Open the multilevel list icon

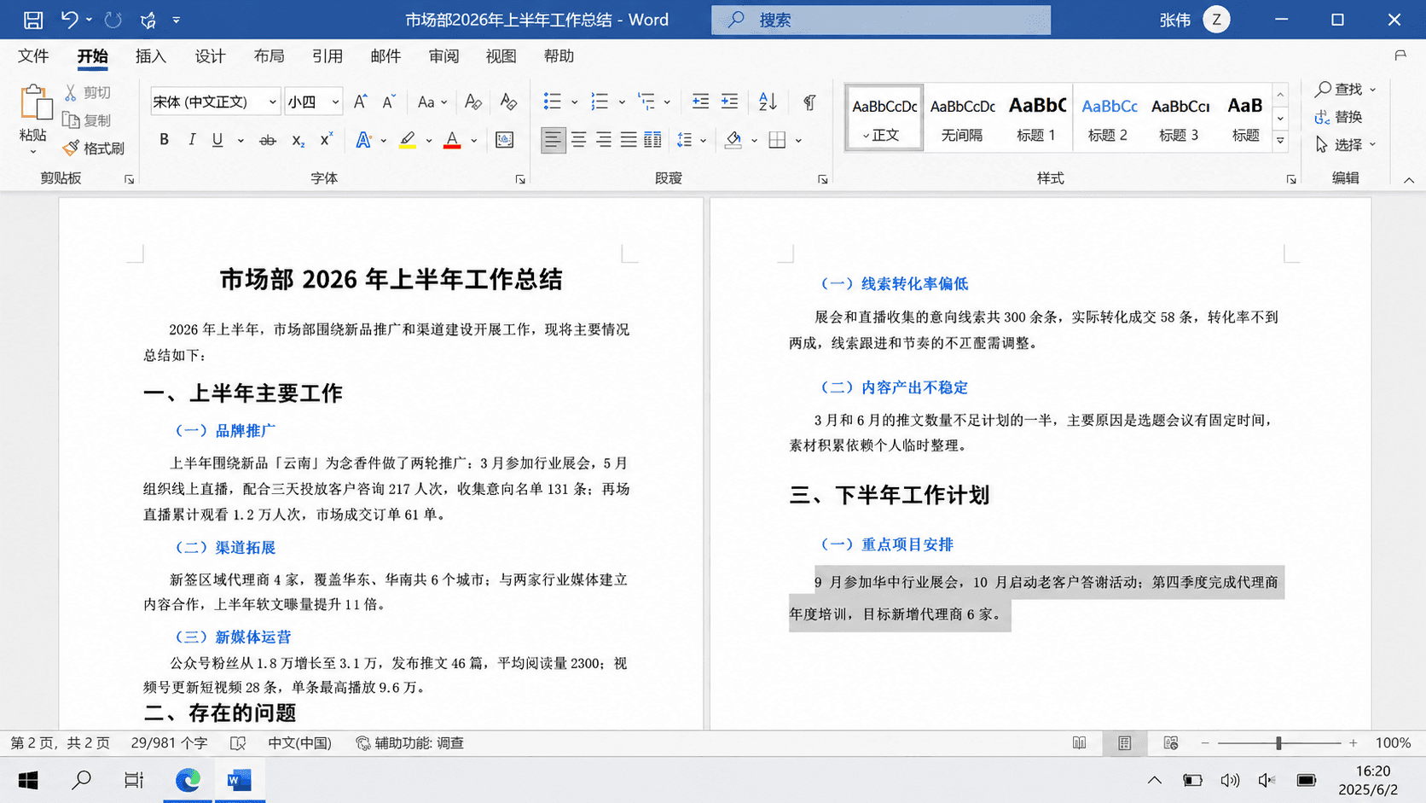tap(646, 102)
